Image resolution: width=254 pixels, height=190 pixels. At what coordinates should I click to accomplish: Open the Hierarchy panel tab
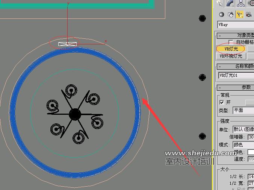240,3
